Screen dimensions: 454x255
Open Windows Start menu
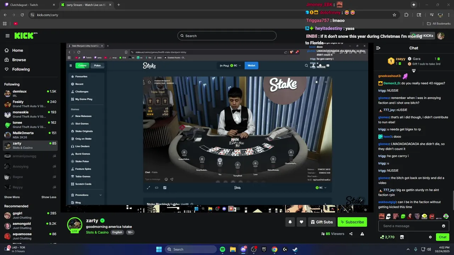tap(159, 249)
